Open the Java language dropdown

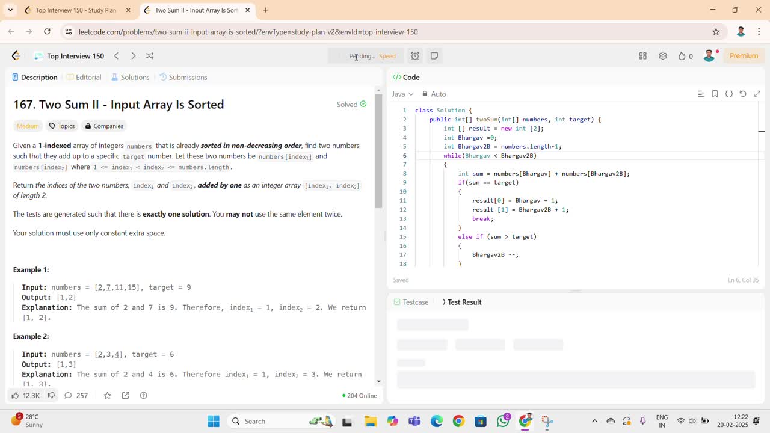pyautogui.click(x=402, y=94)
